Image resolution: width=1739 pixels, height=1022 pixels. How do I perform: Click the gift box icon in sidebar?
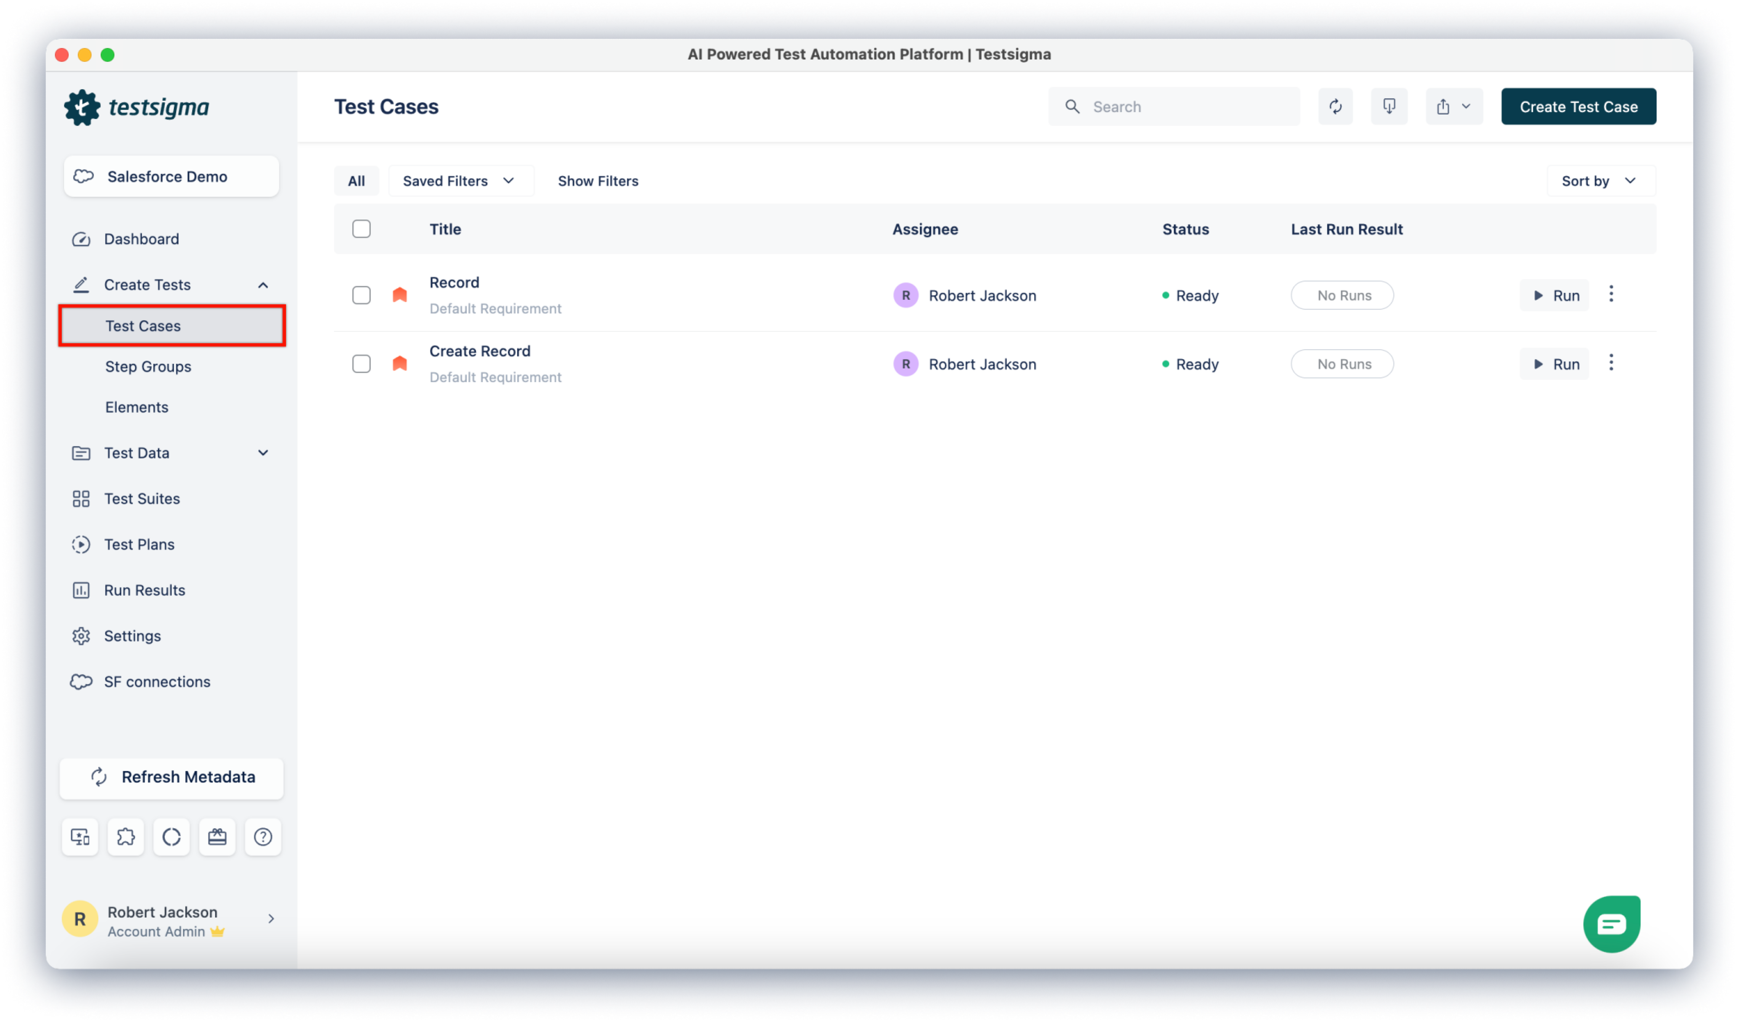(x=217, y=836)
